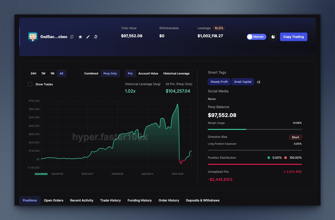The image size is (335, 220).
Task: Click the Long Position Exposure bar
Action: [x=255, y=150]
